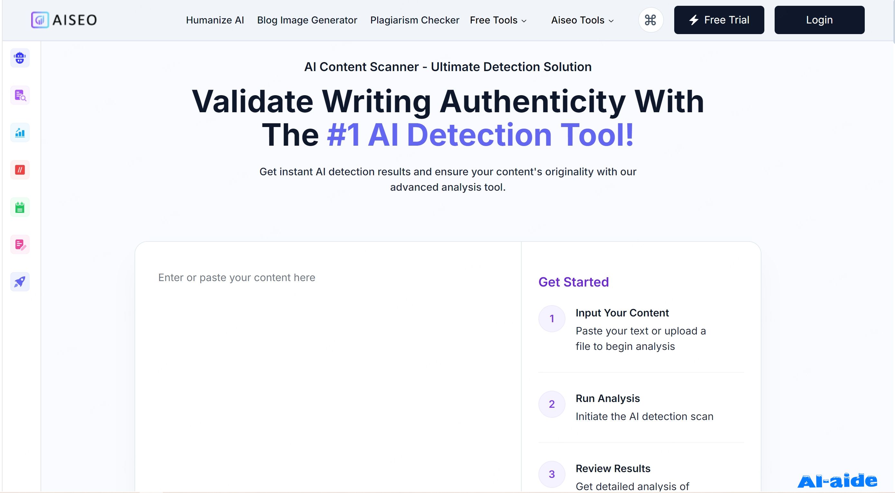This screenshot has height=493, width=895.
Task: Click step 1 number circle
Action: click(552, 319)
